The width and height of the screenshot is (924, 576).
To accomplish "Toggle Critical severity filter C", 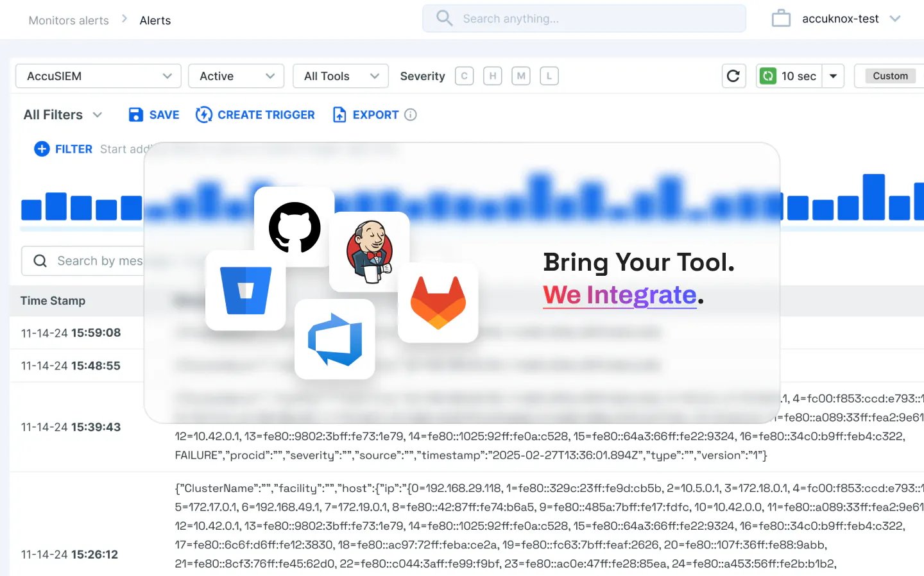I will (x=464, y=76).
